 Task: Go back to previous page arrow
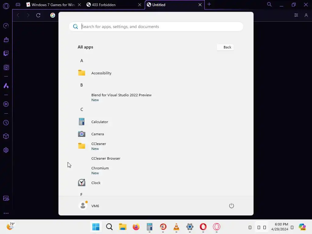tap(18, 15)
